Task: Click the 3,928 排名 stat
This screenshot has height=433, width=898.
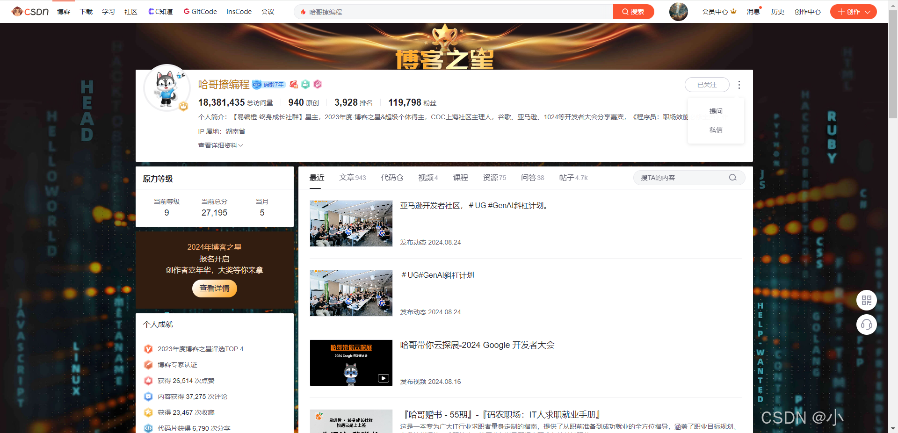Action: (x=353, y=102)
